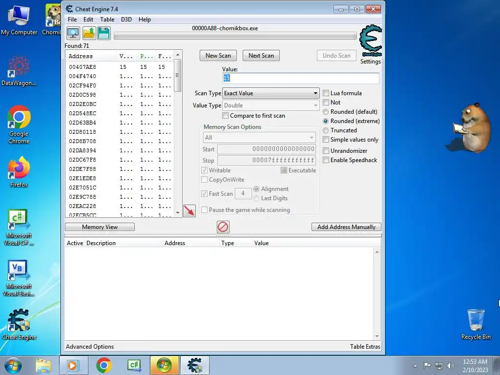Screen dimensions: 500x375
Task: Open the memory region All dropdown
Action: 259,137
